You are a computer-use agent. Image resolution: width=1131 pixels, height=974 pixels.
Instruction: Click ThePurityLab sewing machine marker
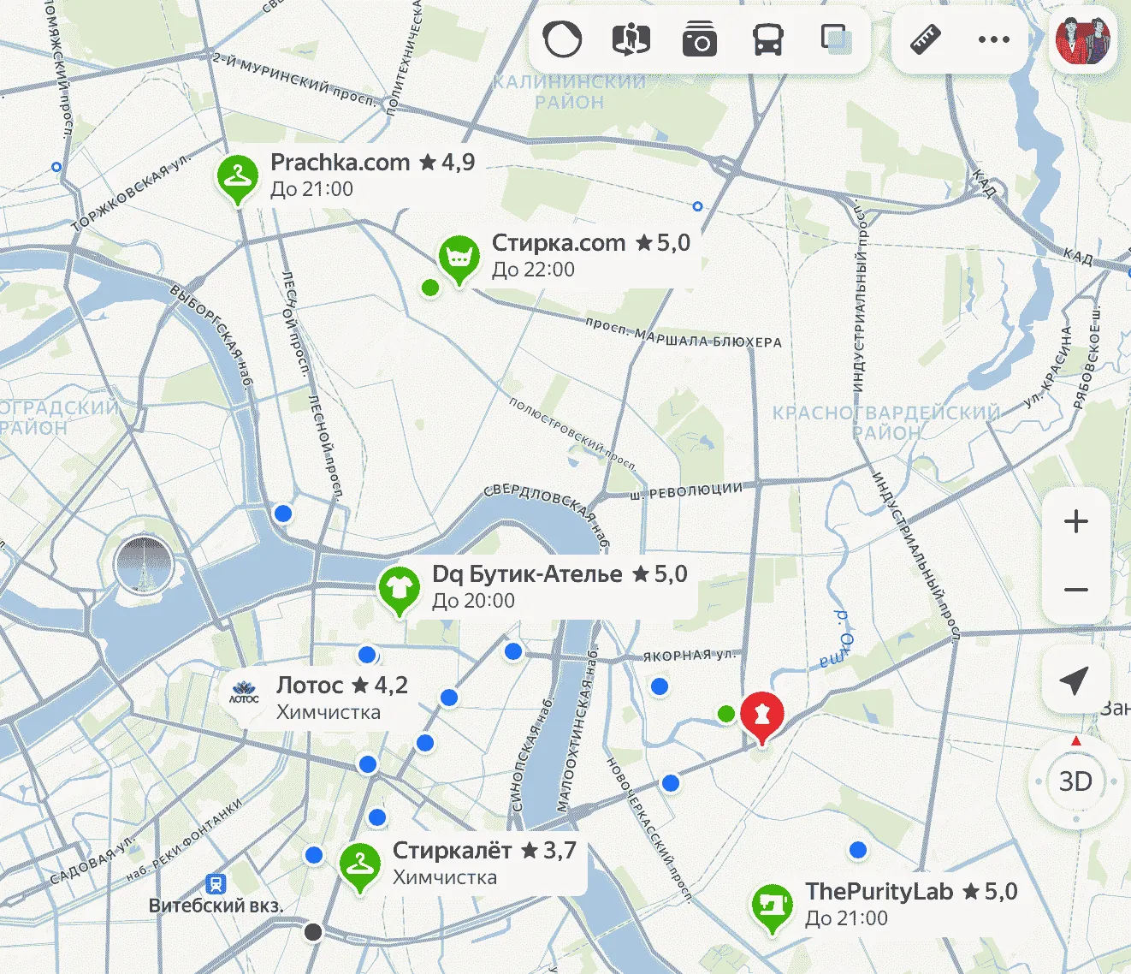tap(772, 905)
